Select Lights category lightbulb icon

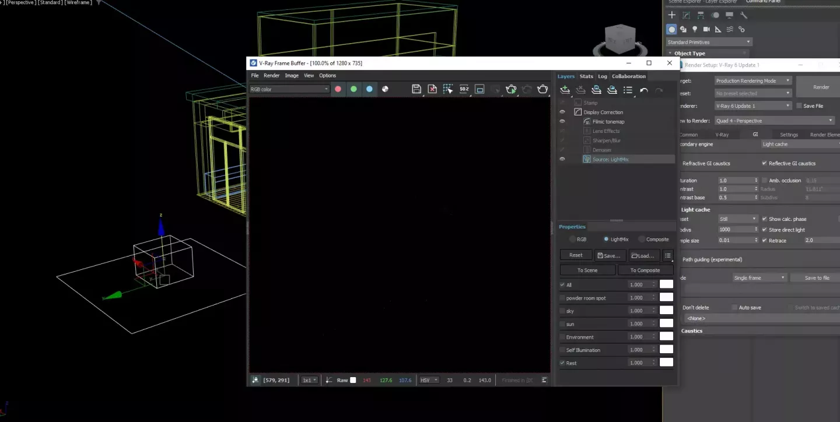coord(695,29)
